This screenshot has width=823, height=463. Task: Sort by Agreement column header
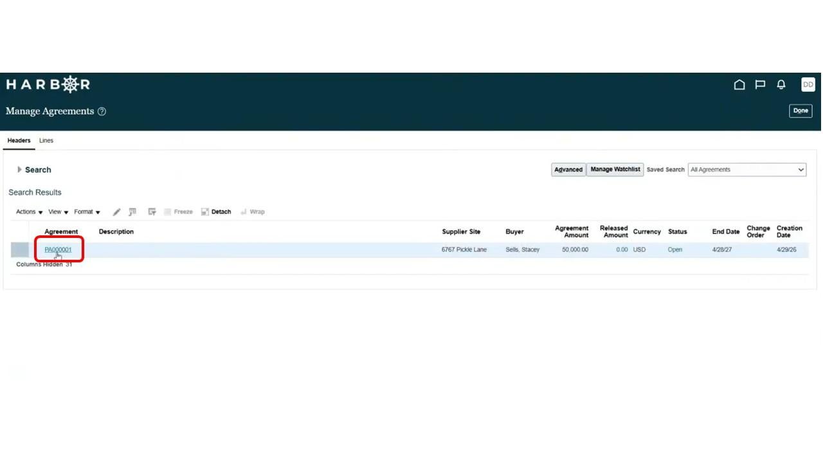(61, 232)
